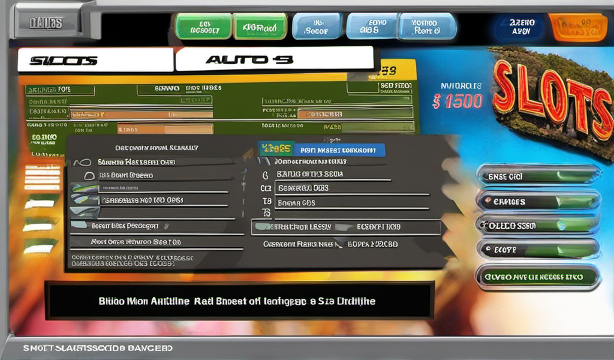614x360 pixels.
Task: Click the black message banner at bottom
Action: click(240, 300)
